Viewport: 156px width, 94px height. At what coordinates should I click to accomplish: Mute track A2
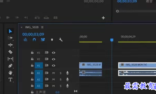point(54,79)
